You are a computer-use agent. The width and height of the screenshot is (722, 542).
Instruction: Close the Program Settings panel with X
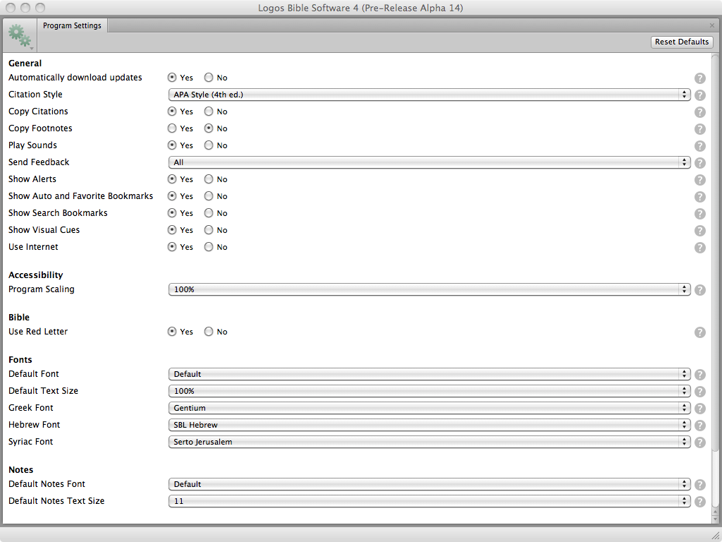tap(712, 25)
